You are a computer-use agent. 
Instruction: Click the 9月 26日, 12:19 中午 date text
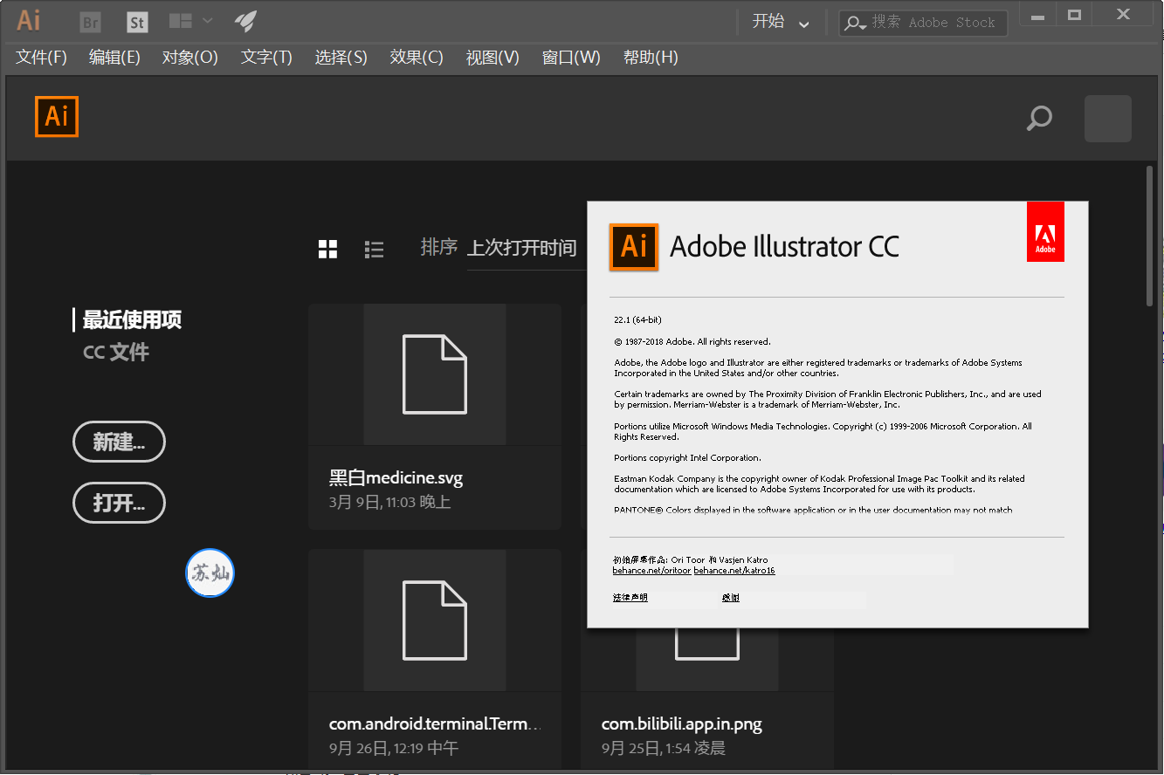click(x=394, y=748)
